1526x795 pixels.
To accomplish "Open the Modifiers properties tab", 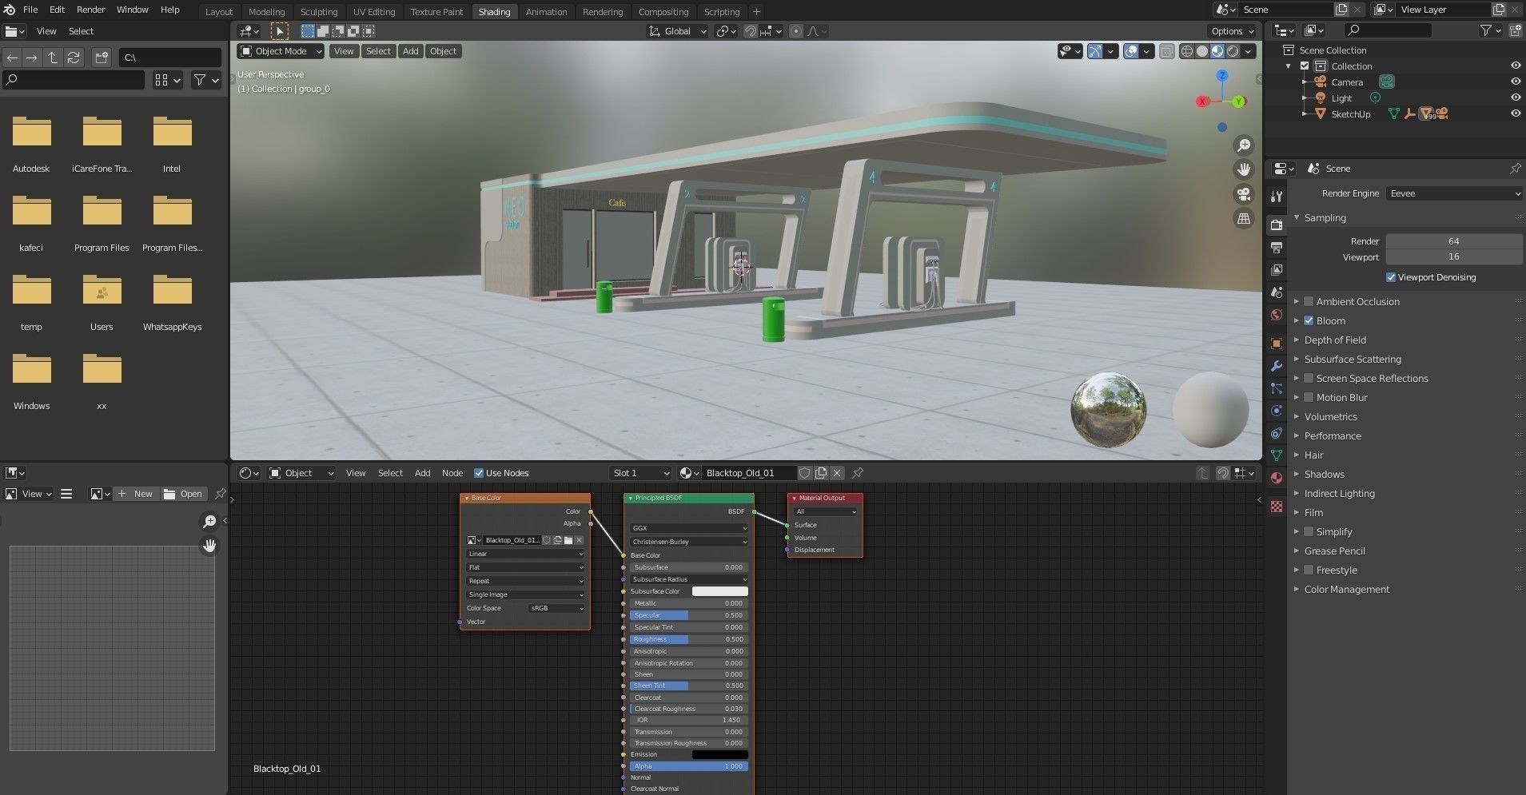I will 1277,366.
